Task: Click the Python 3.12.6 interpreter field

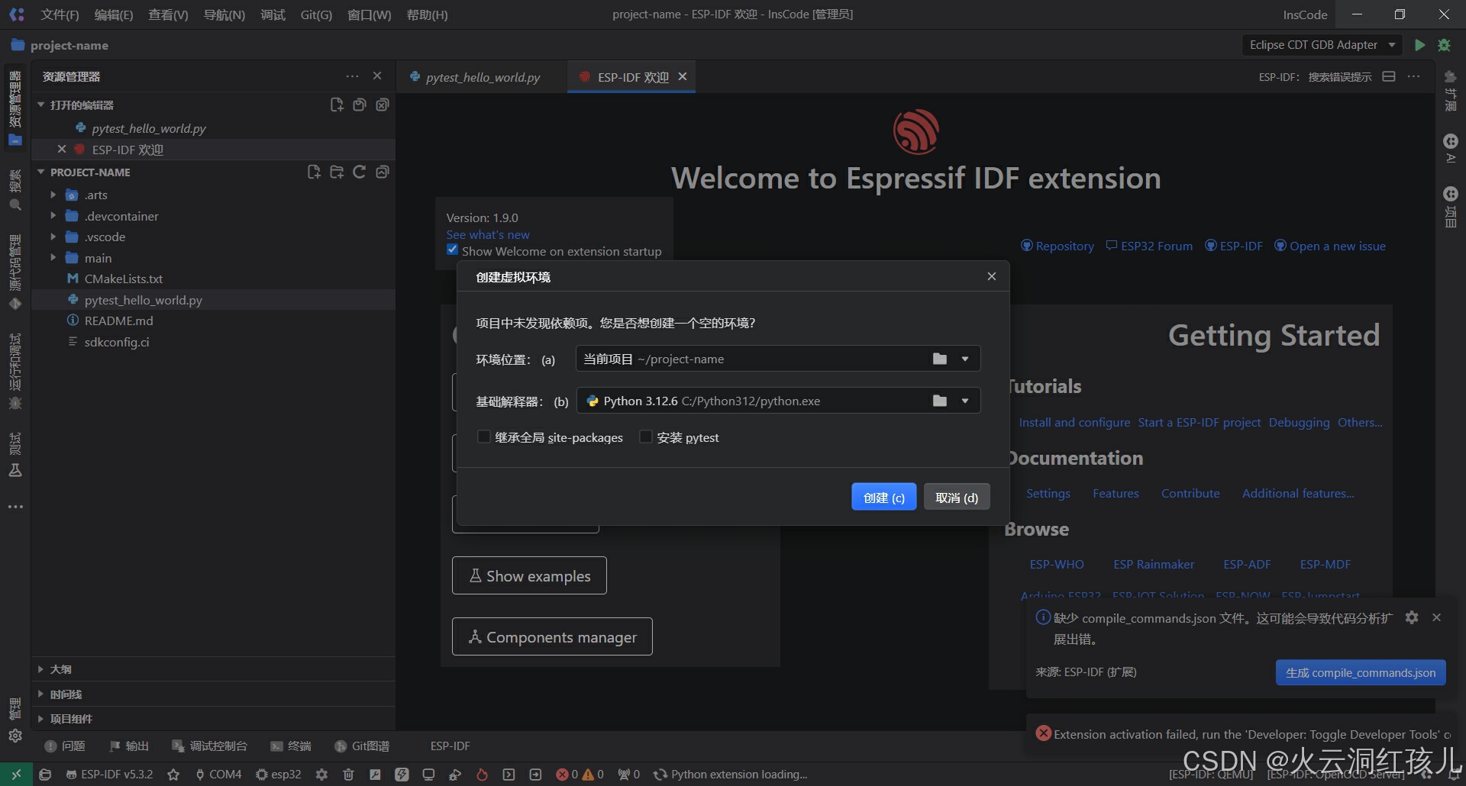Action: click(778, 401)
